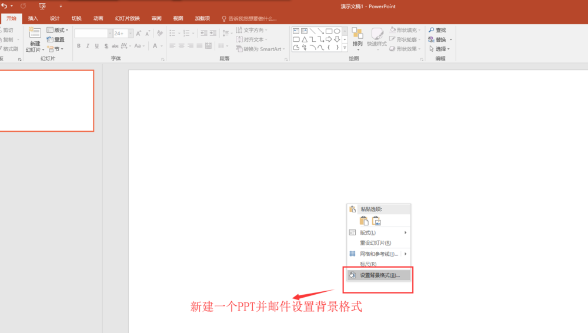Select the Right Arrow shape in gallery
This screenshot has width=588, height=333.
[329, 39]
